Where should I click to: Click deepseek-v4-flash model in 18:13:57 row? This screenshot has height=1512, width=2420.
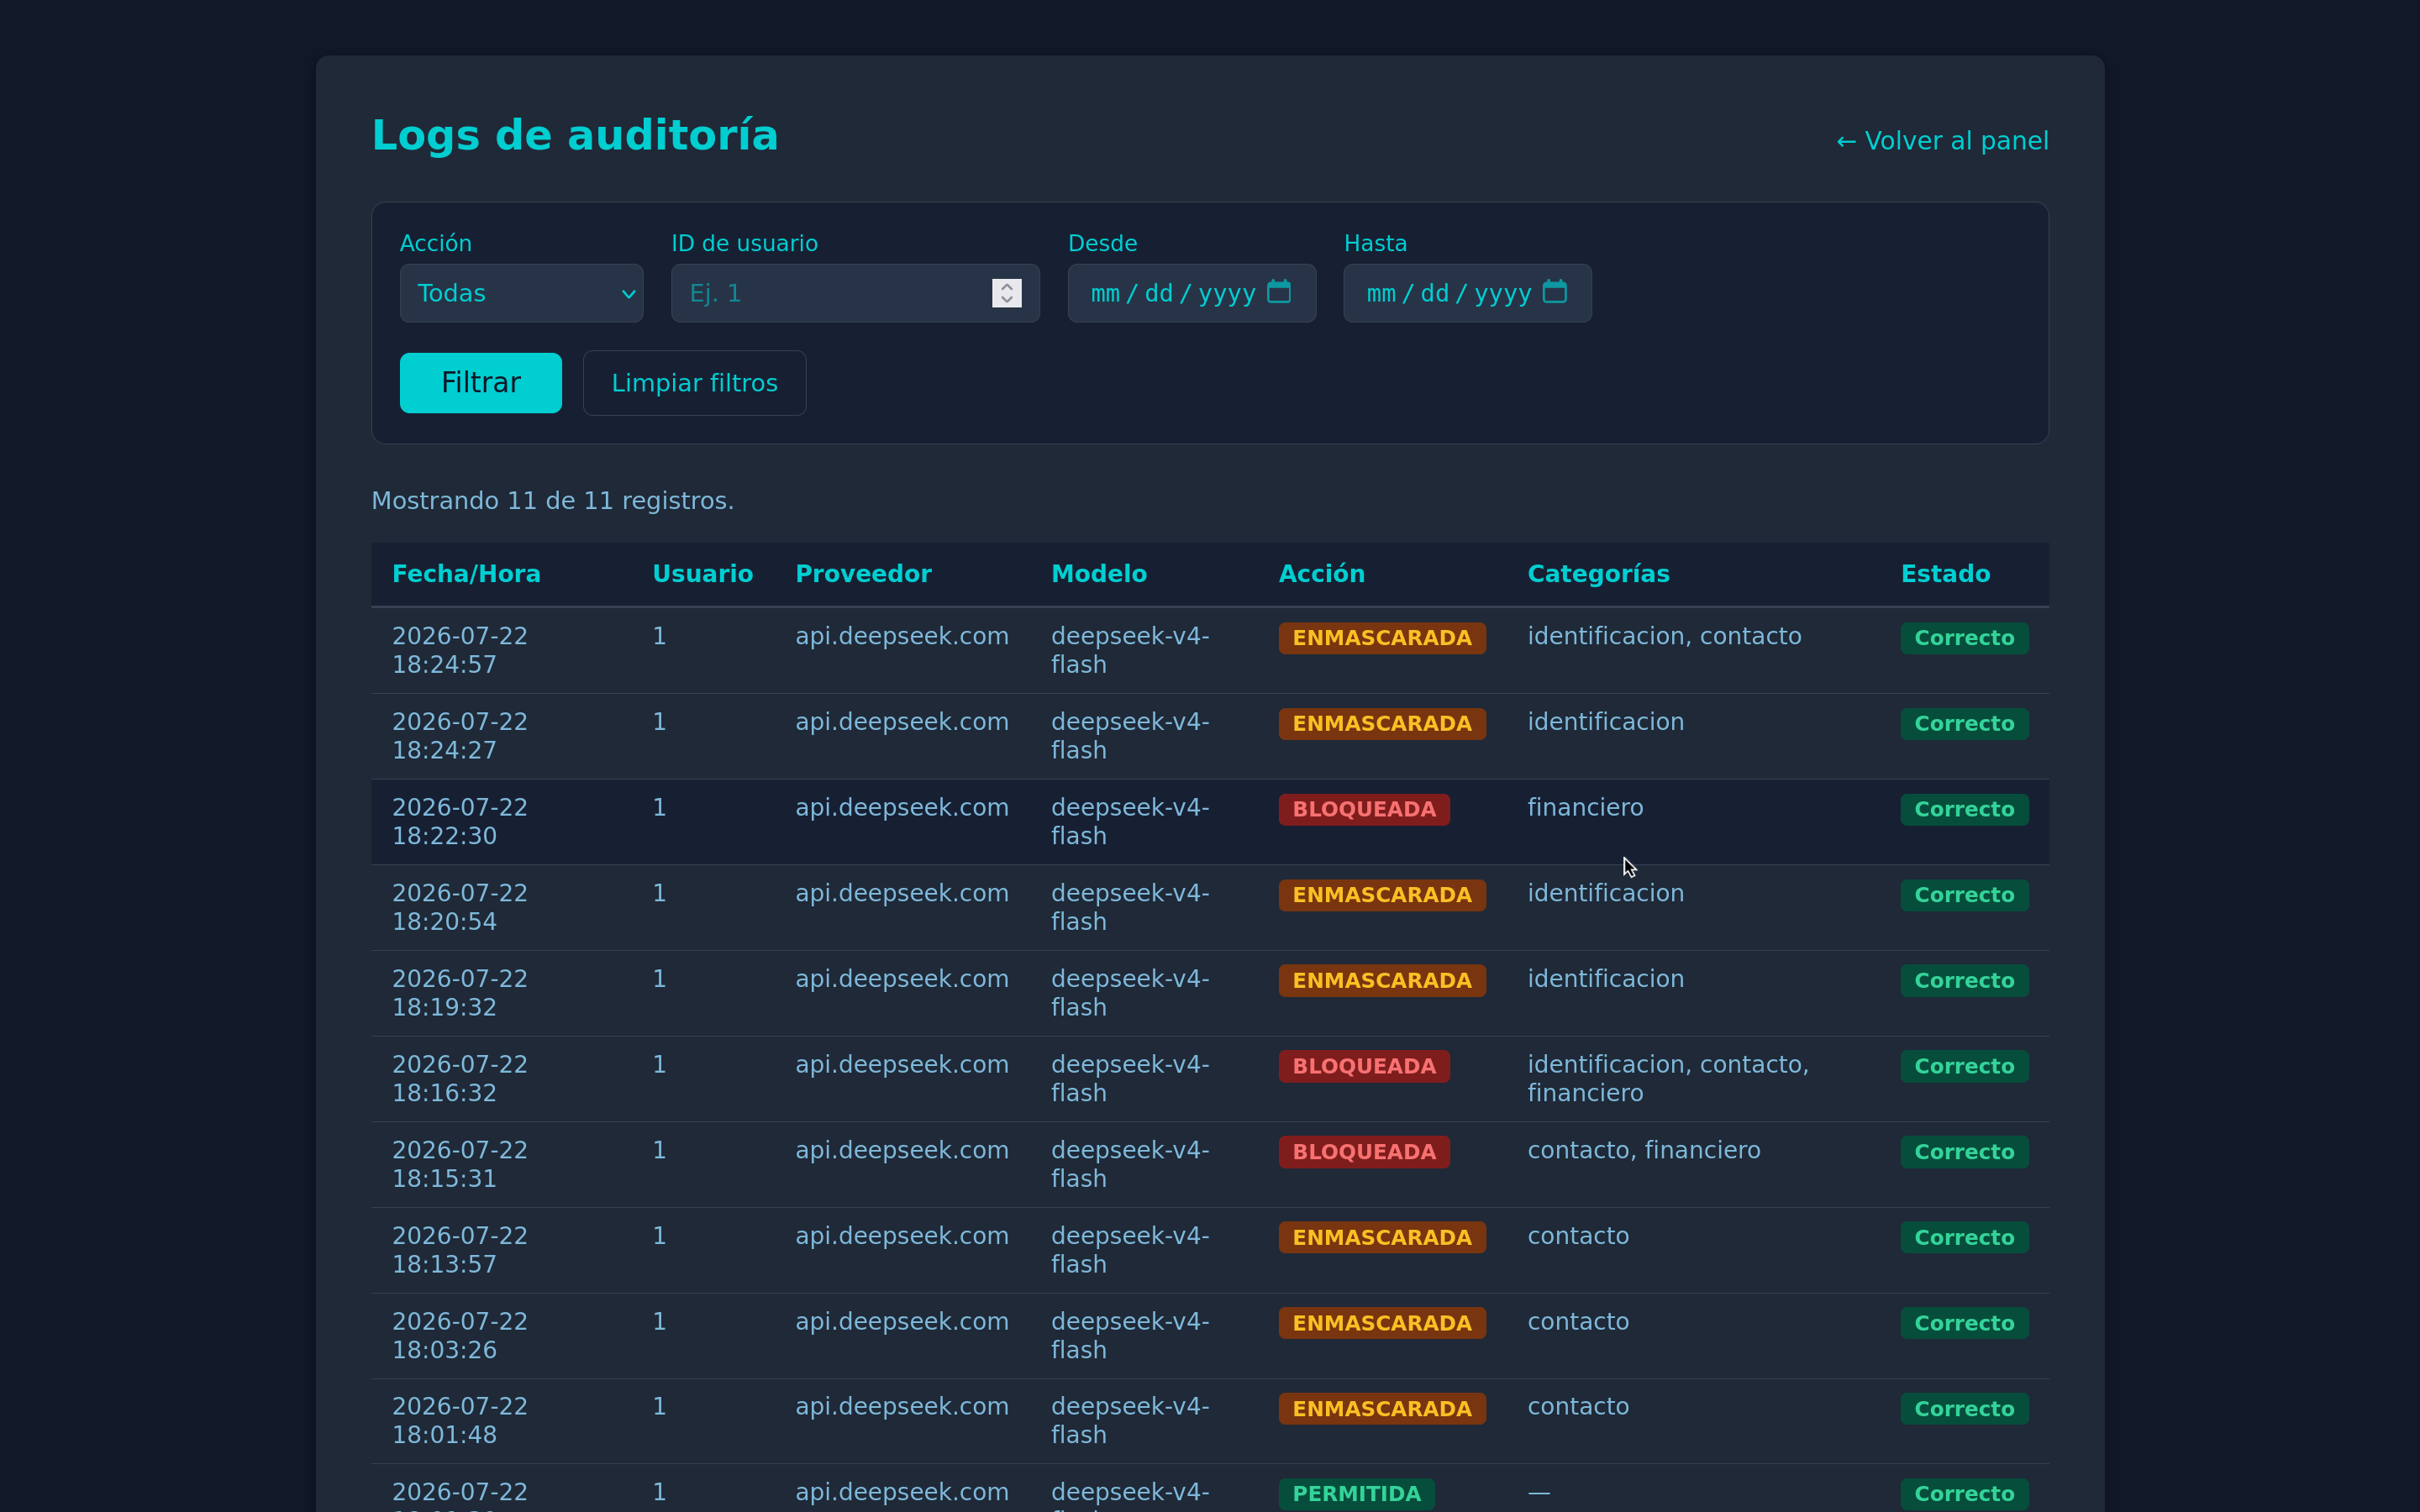click(1130, 1250)
